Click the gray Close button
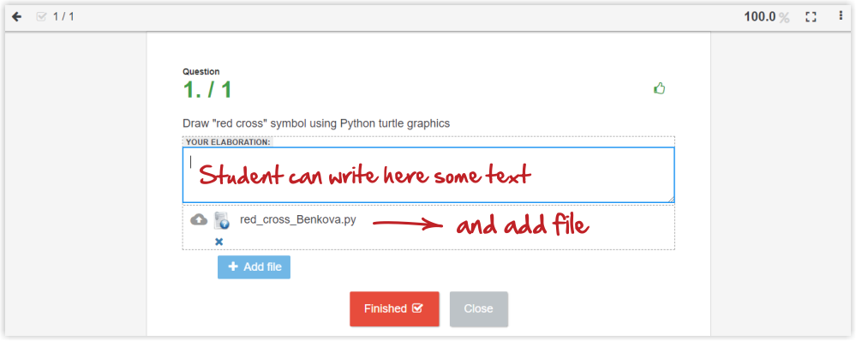Screen dimensions: 856x341 pos(479,308)
